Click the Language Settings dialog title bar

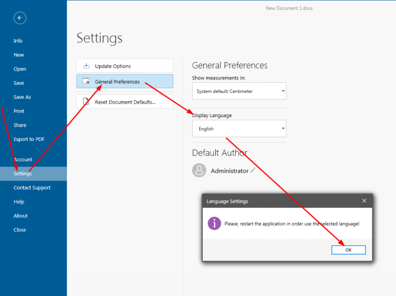(288, 201)
